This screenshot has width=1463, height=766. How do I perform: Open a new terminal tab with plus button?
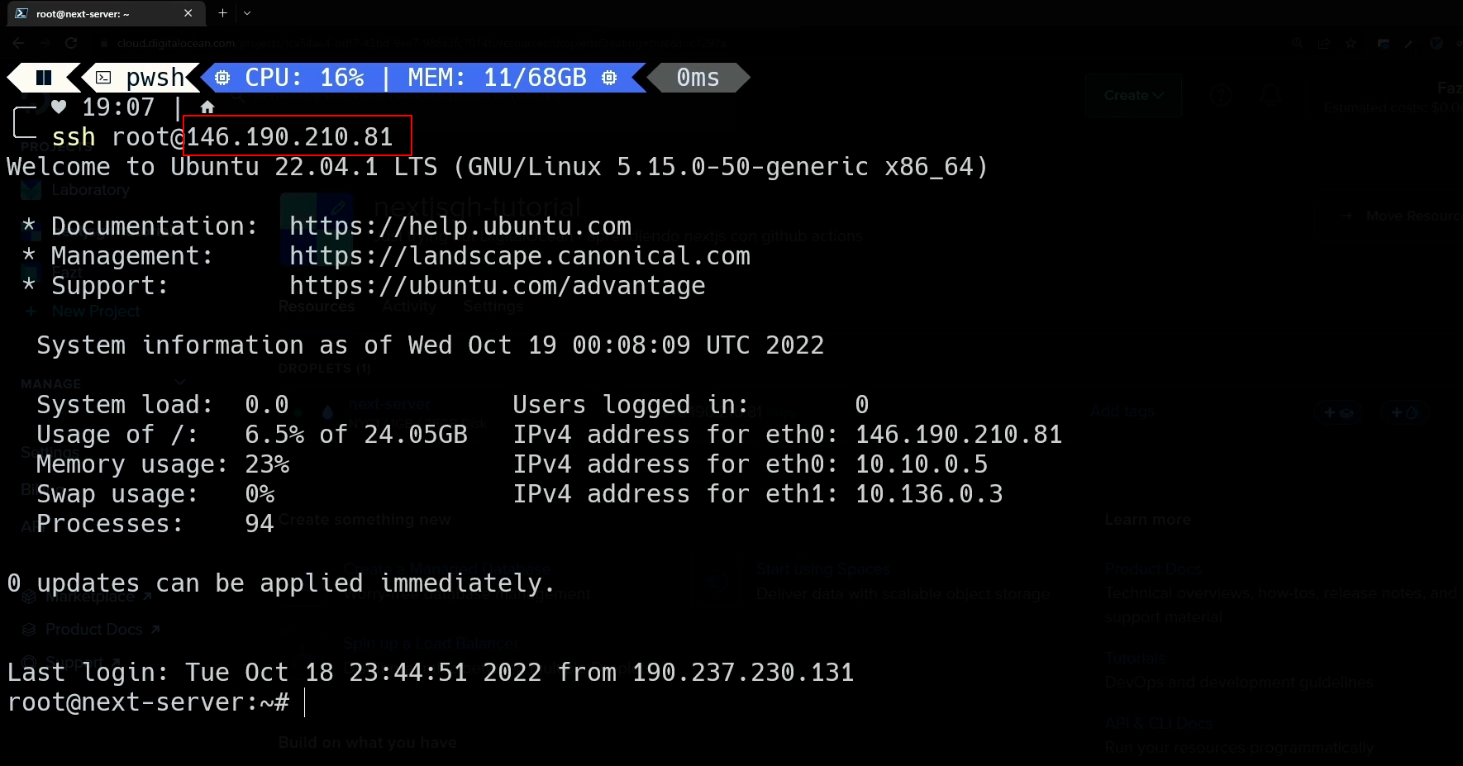[222, 13]
